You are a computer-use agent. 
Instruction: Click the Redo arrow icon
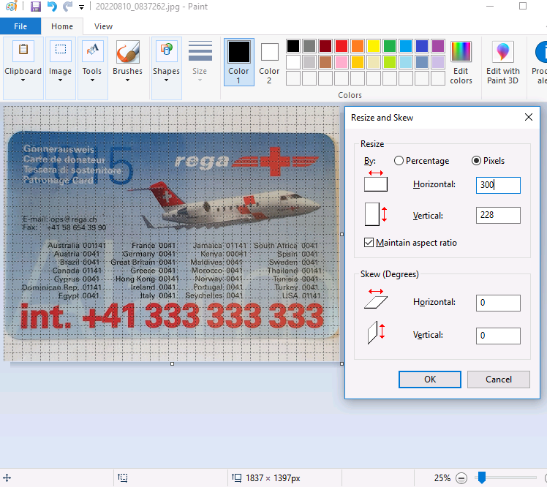coord(68,7)
